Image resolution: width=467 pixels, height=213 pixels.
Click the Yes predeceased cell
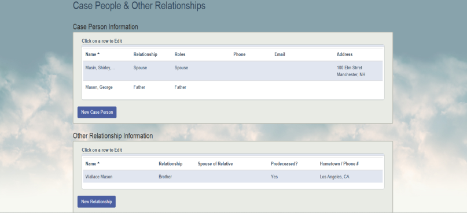point(274,177)
